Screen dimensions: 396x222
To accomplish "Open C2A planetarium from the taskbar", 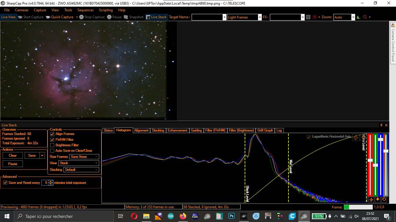I will click(x=195, y=216).
